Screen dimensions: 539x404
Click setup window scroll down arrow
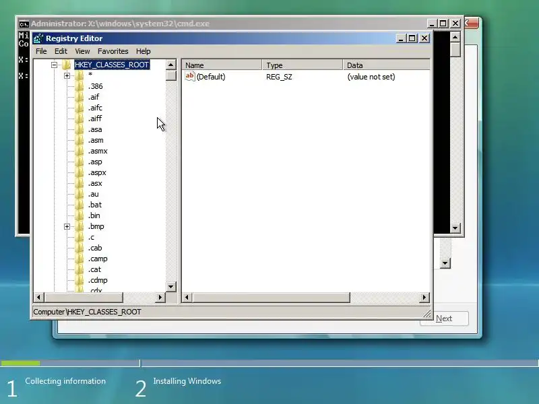pos(445,263)
